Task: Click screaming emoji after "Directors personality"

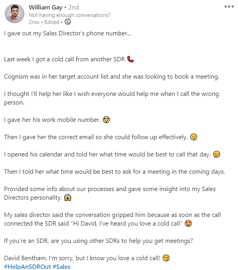Action: point(68,198)
